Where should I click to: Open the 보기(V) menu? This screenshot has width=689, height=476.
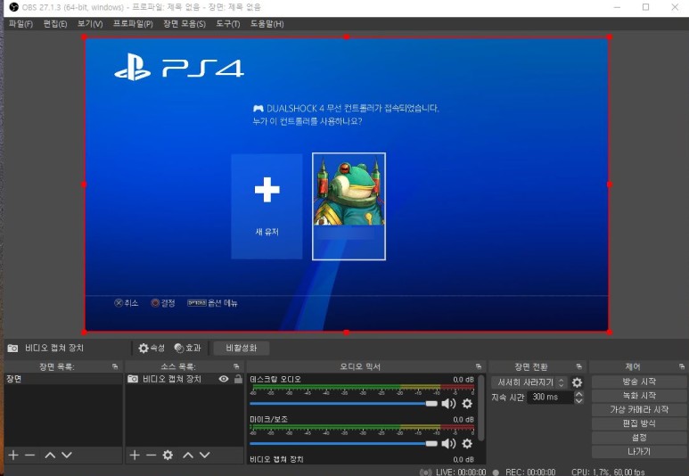(90, 24)
